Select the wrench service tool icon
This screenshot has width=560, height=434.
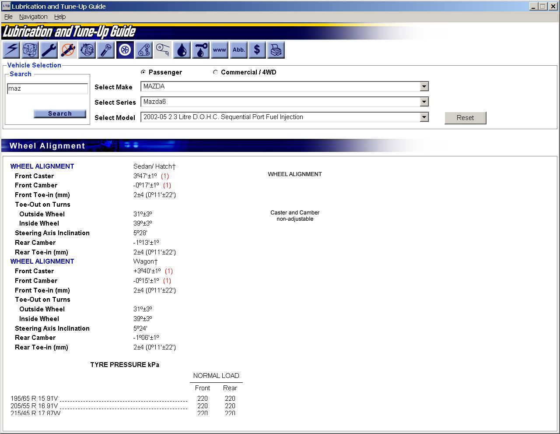(x=49, y=50)
